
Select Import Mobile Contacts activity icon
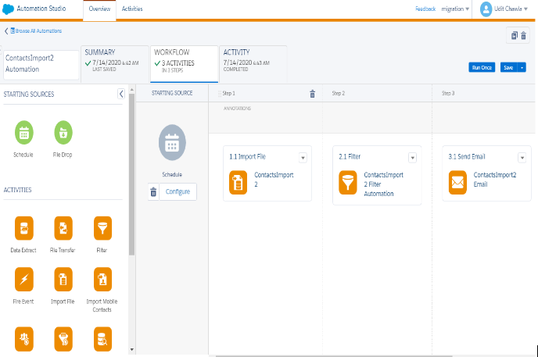[102, 279]
